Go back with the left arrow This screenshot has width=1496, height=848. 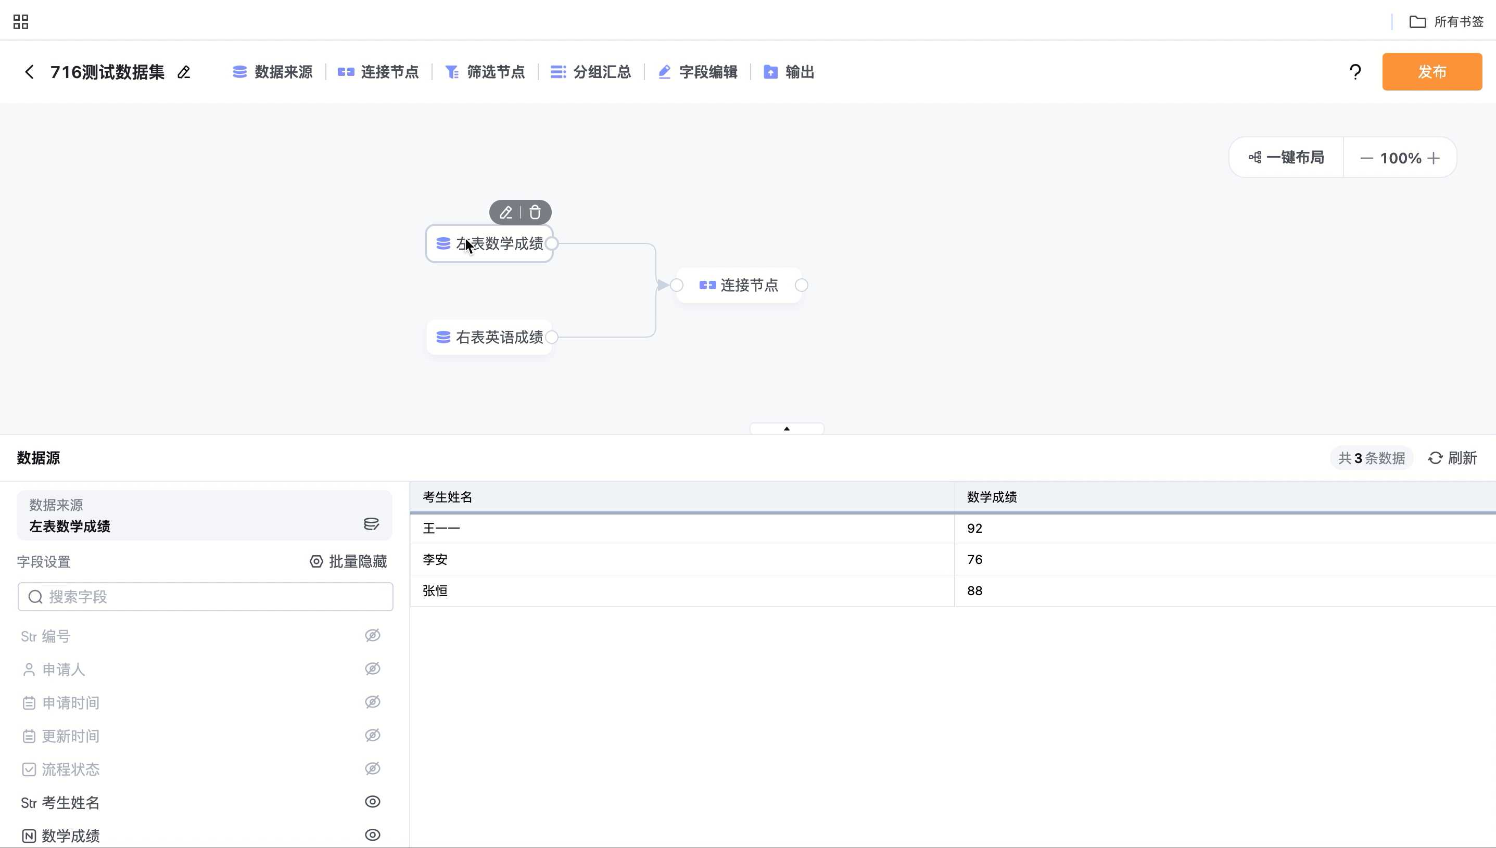click(29, 72)
